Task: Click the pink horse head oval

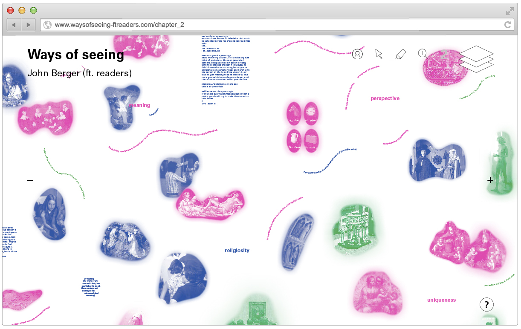Action: [x=294, y=113]
